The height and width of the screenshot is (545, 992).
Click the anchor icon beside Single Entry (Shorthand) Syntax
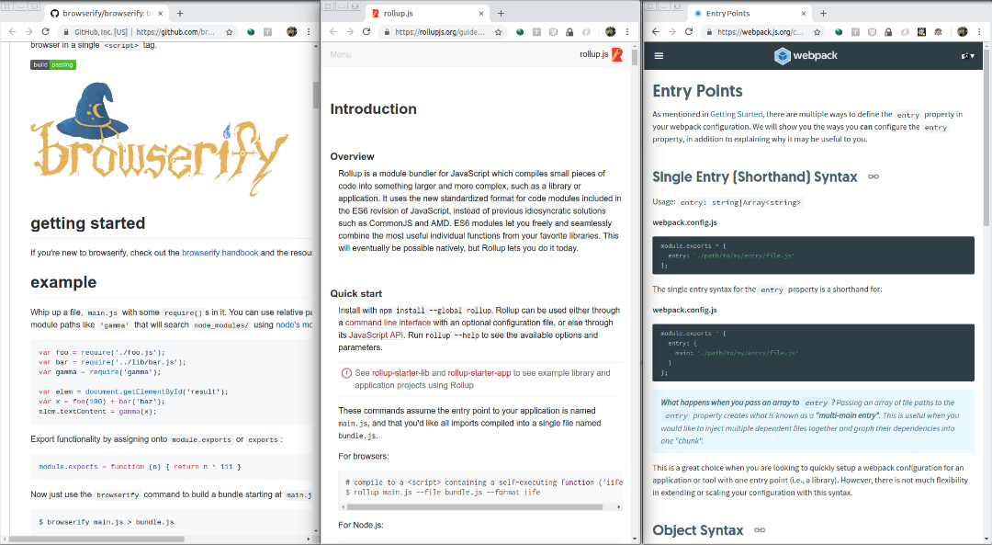(874, 176)
